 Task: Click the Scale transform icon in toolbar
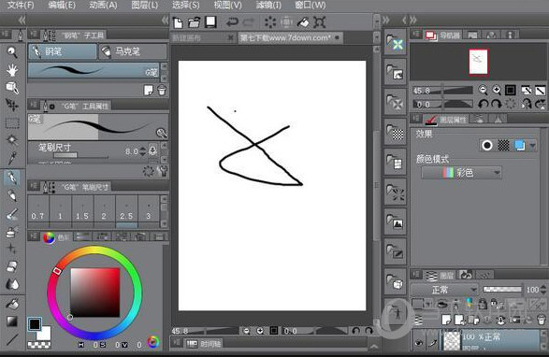[x=319, y=22]
